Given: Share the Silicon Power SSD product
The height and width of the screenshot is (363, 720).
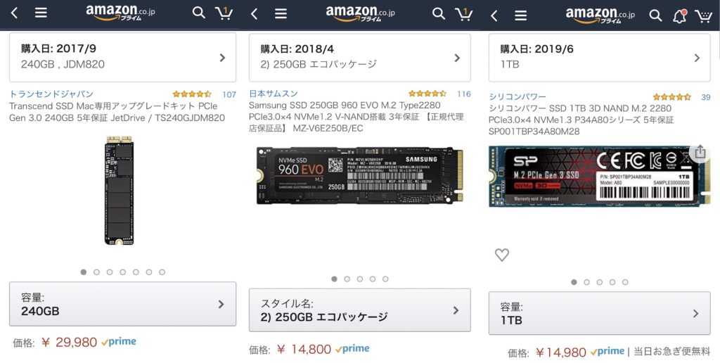Looking at the screenshot, I should click(699, 152).
